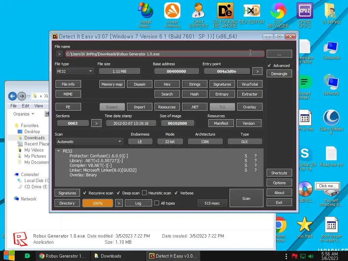The image size is (348, 261).
Task: Click the Demangle button
Action: pyautogui.click(x=279, y=74)
